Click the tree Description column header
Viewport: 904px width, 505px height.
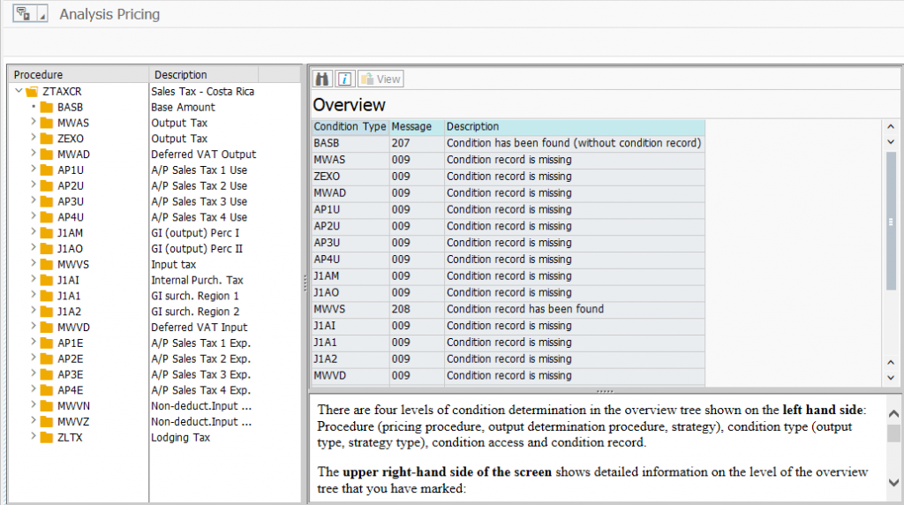click(204, 74)
